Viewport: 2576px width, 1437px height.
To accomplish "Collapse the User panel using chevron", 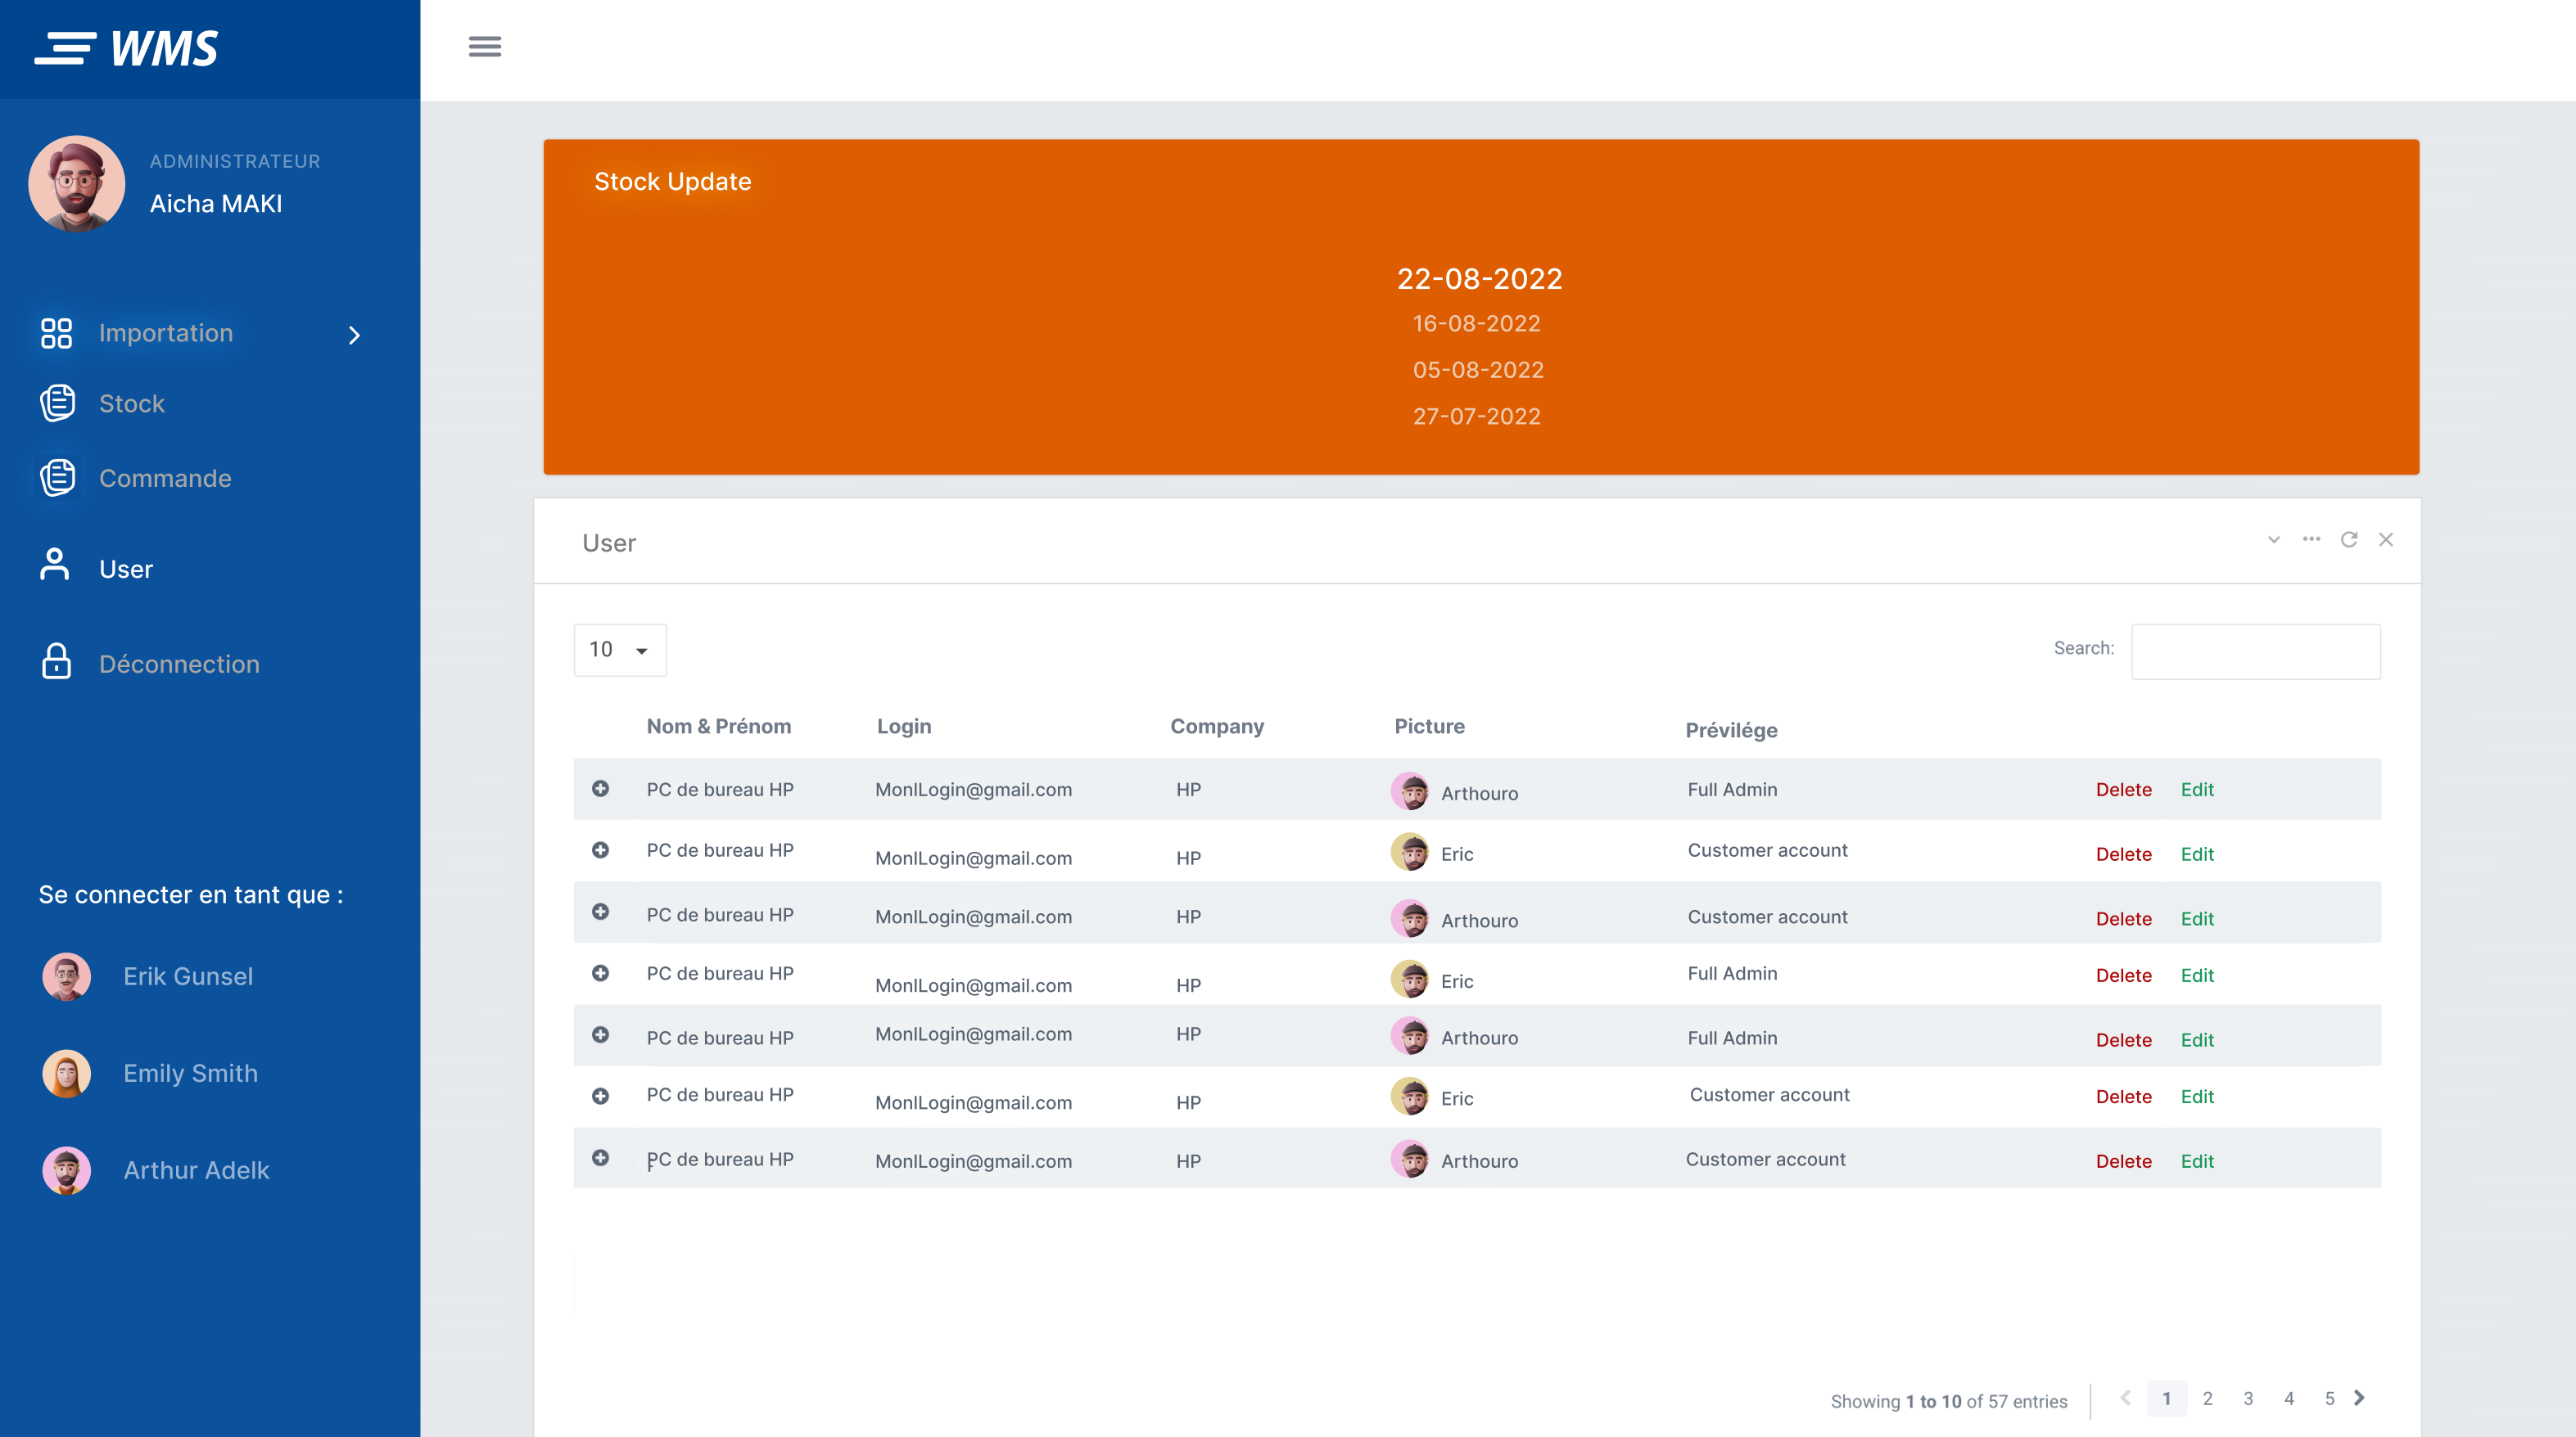I will tap(2273, 539).
